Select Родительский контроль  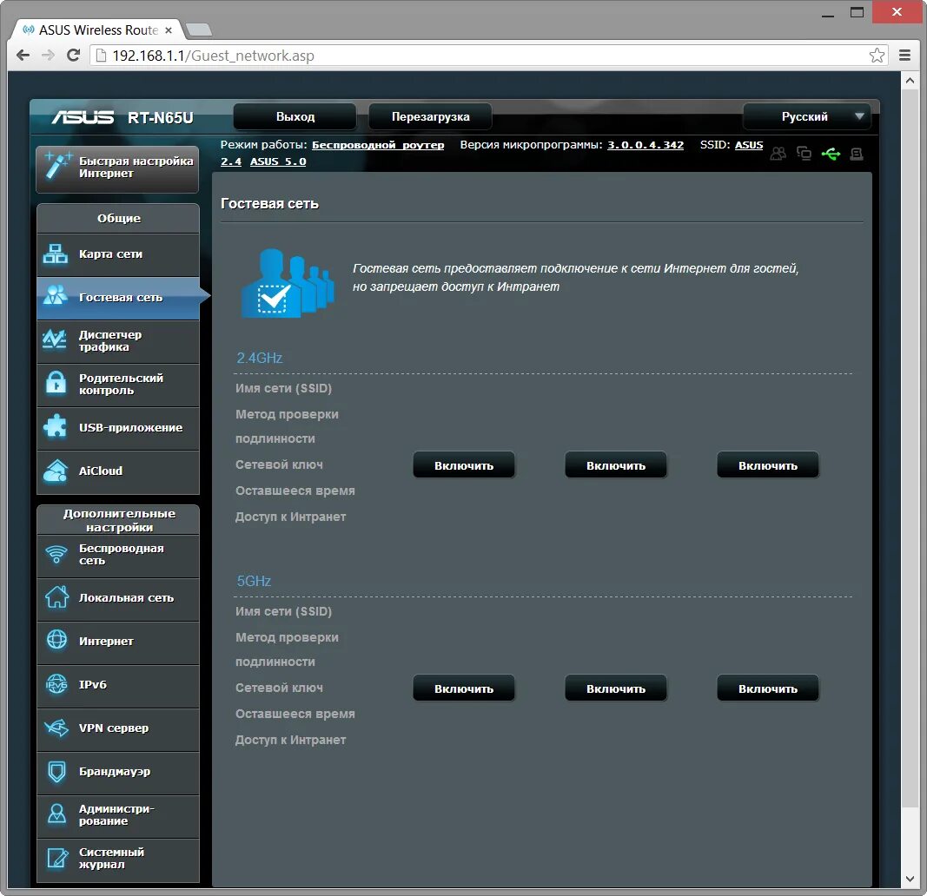coord(117,385)
